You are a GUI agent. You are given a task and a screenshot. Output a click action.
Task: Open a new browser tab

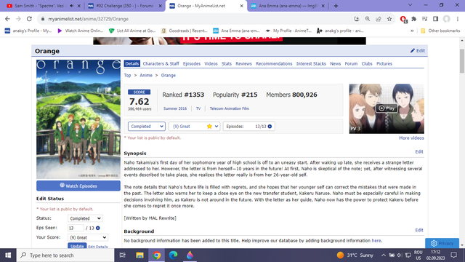coord(336,6)
